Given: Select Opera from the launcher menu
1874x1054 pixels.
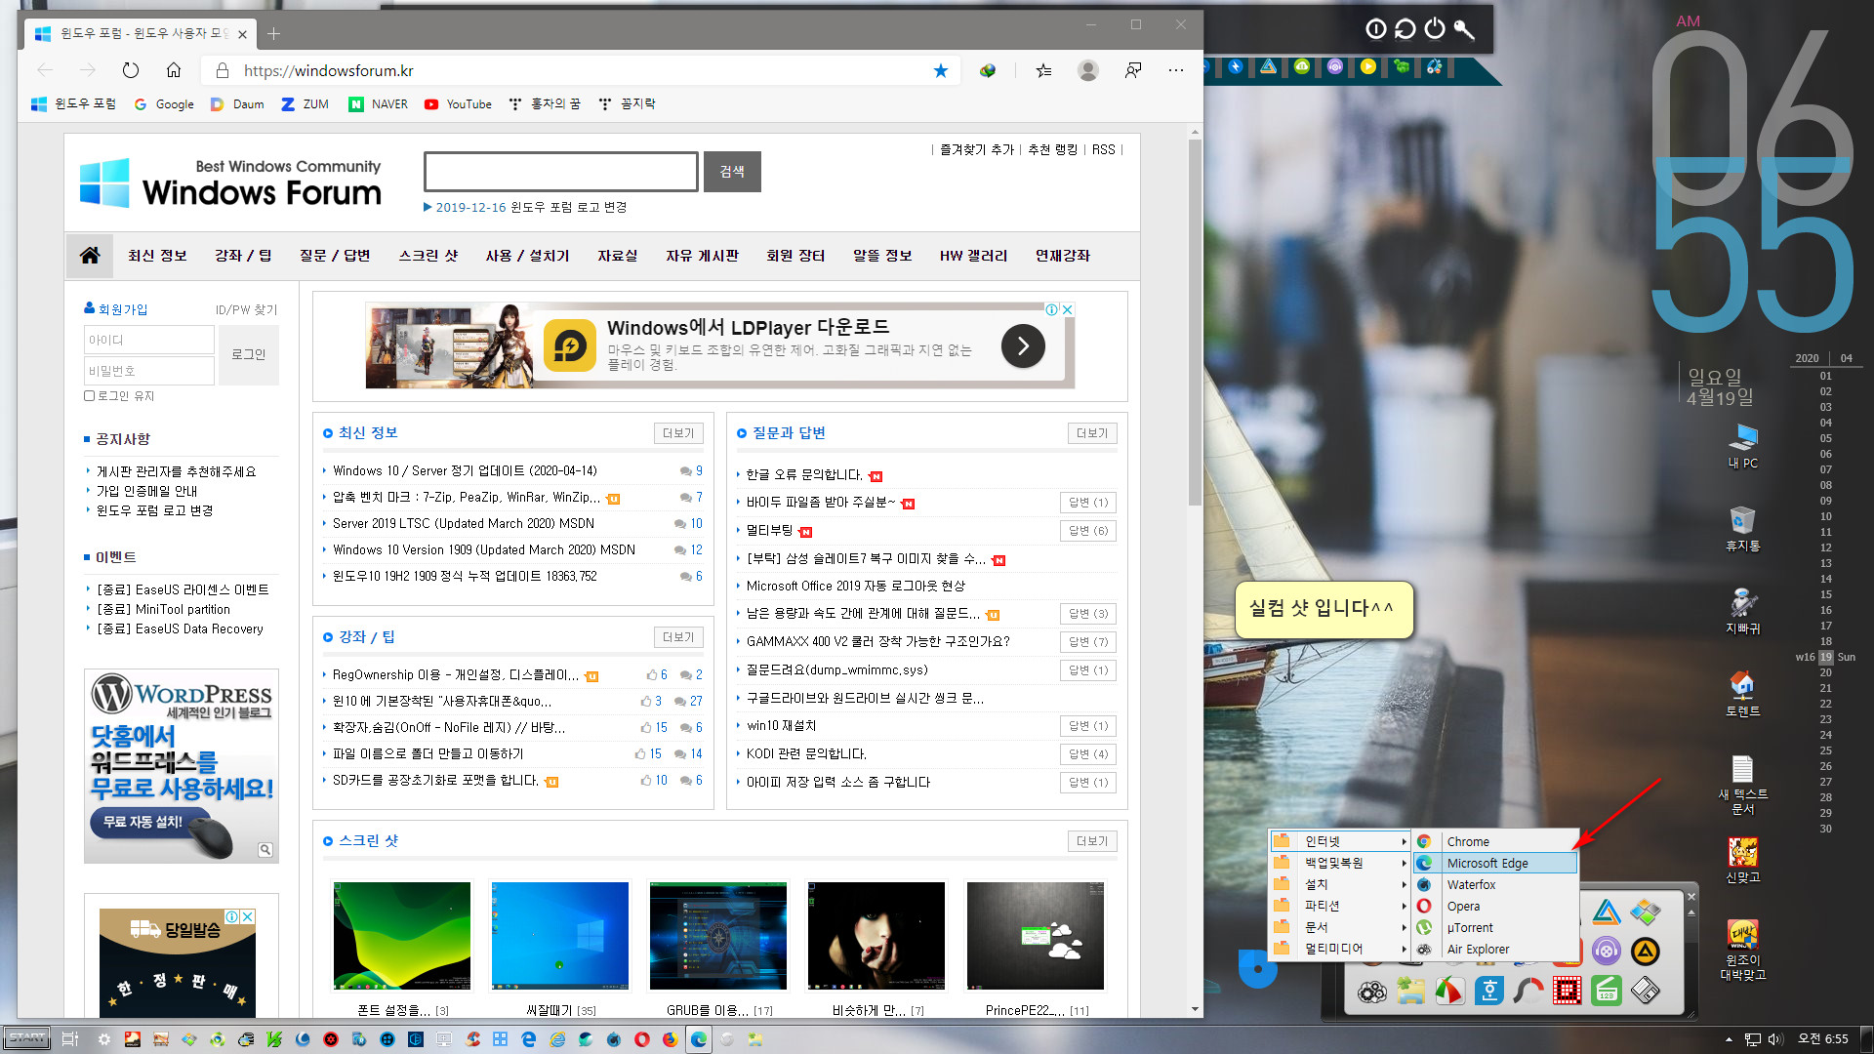Looking at the screenshot, I should coord(1495,906).
